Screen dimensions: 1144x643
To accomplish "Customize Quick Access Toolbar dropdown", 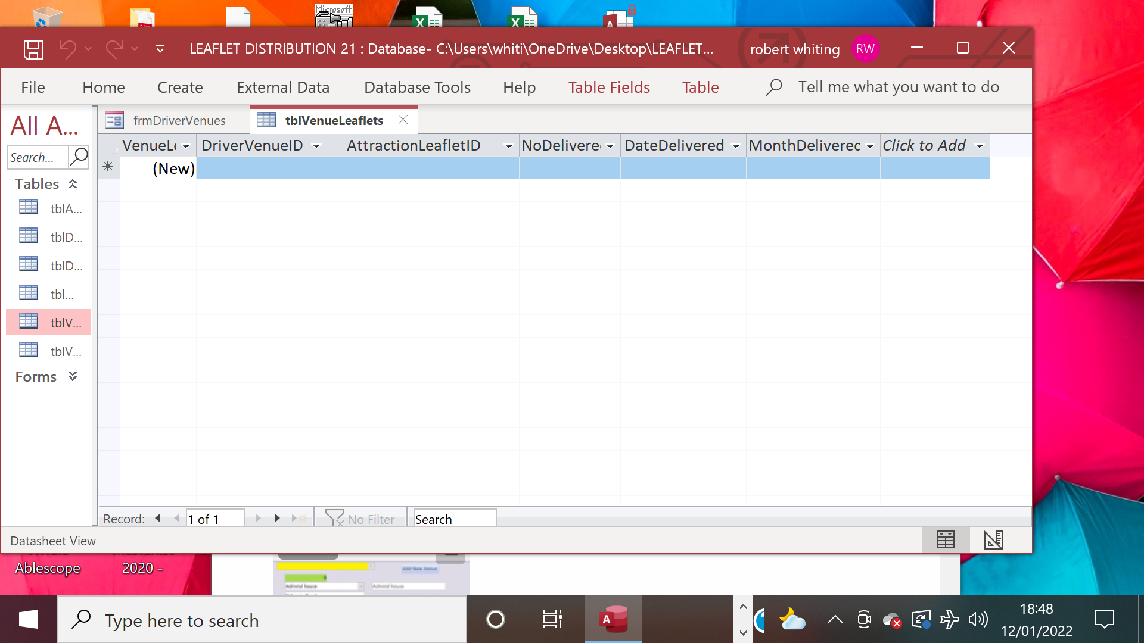I will point(160,49).
